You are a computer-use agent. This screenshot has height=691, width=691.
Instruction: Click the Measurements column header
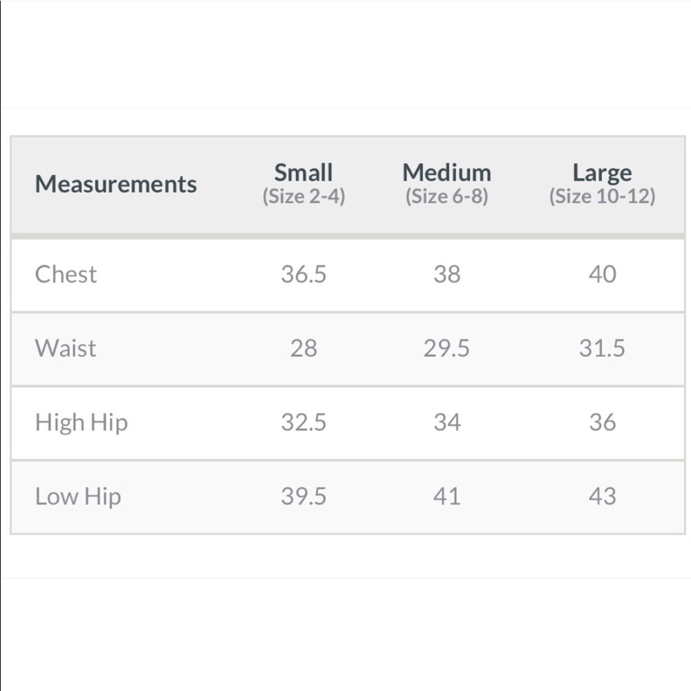pos(116,184)
